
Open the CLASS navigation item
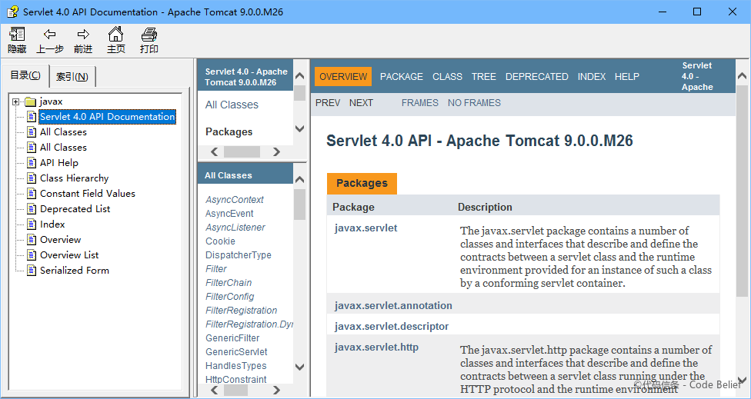pyautogui.click(x=447, y=77)
